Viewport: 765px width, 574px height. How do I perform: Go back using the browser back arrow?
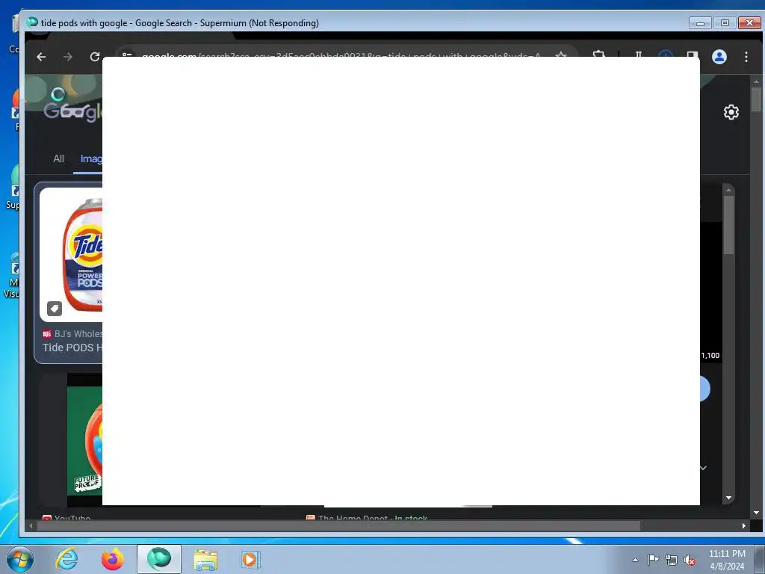[x=42, y=57]
